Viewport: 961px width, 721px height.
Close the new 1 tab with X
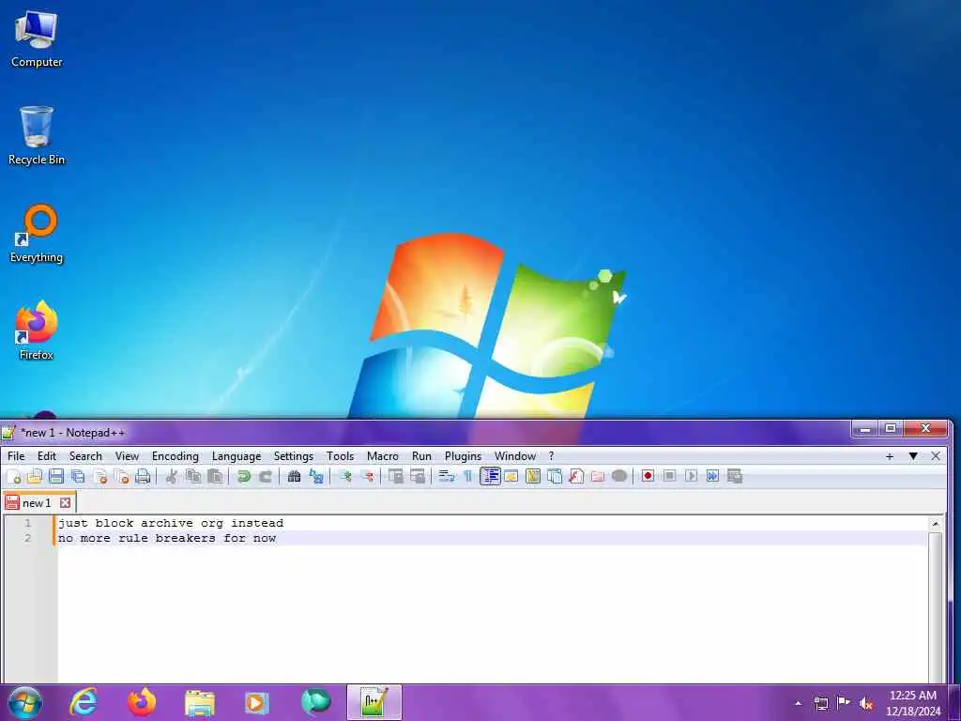[x=65, y=503]
